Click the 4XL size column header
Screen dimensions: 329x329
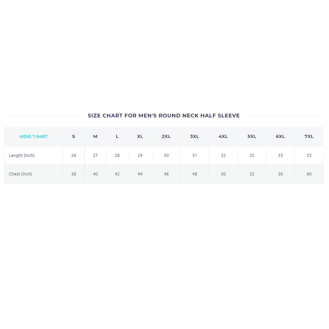[x=223, y=137]
